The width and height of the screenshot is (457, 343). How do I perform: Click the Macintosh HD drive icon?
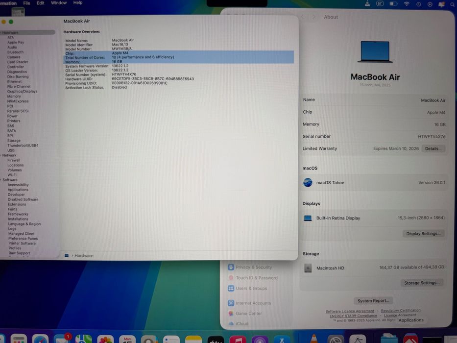tap(308, 268)
